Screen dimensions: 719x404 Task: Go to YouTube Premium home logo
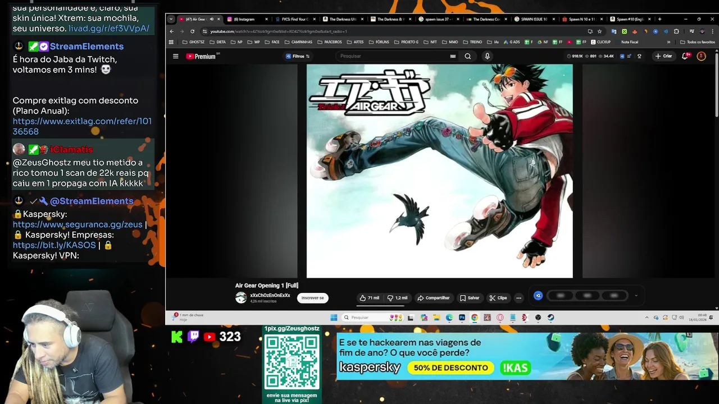(201, 56)
